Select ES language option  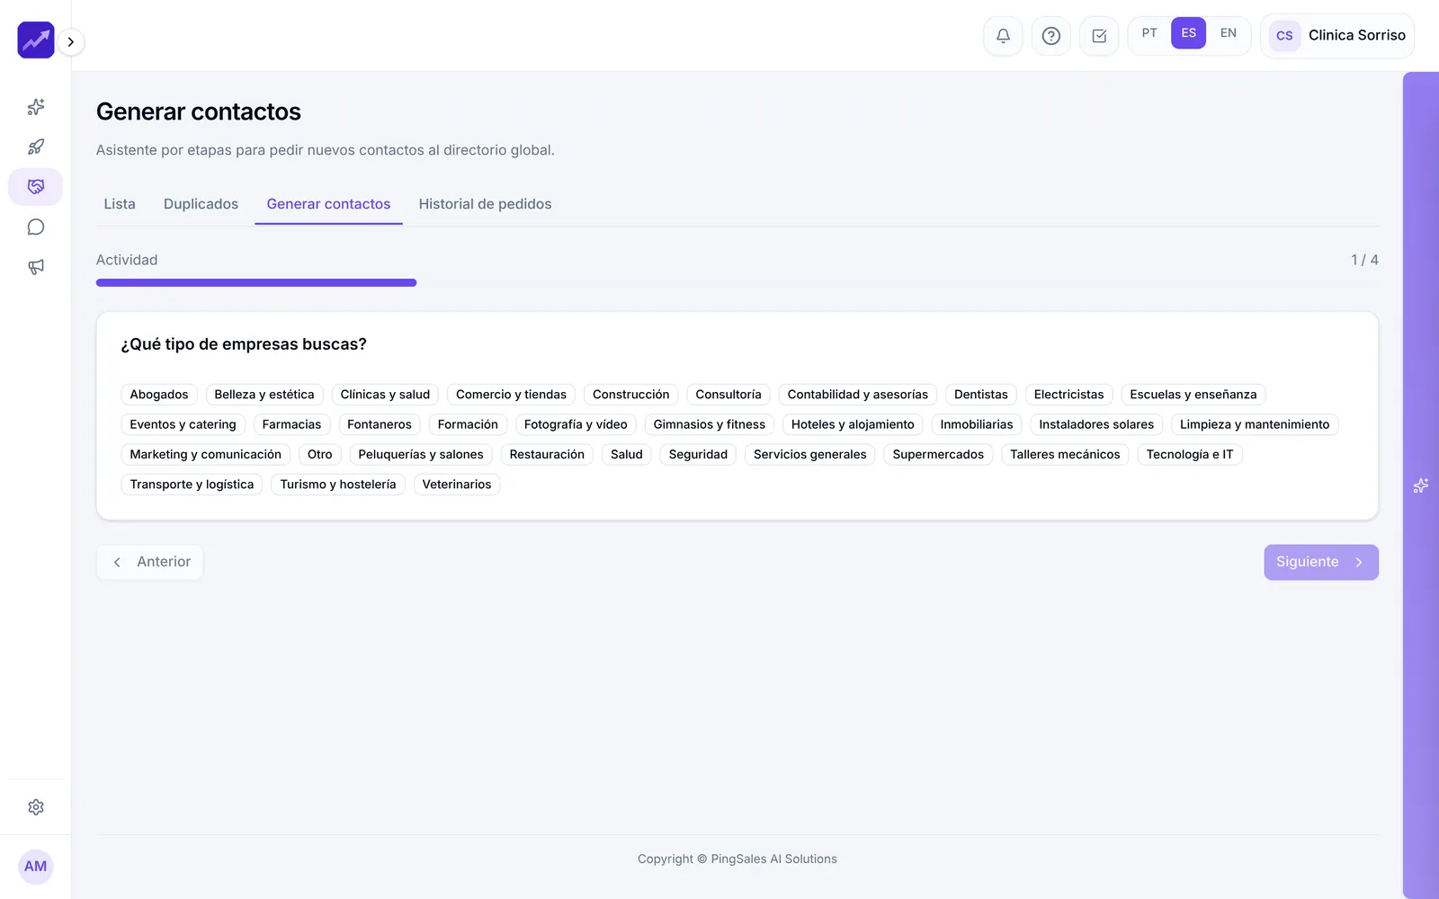pyautogui.click(x=1189, y=33)
